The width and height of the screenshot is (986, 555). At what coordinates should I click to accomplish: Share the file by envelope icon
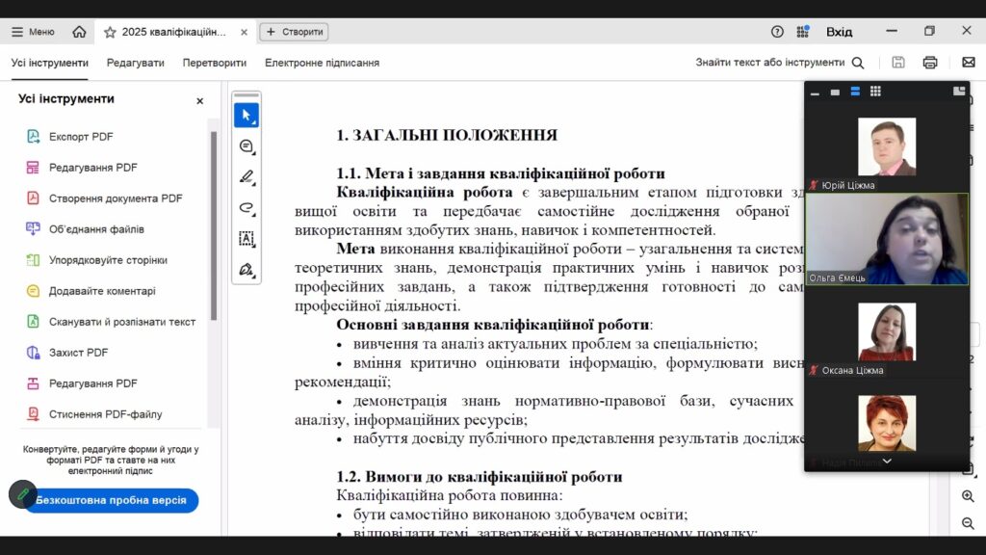(968, 63)
